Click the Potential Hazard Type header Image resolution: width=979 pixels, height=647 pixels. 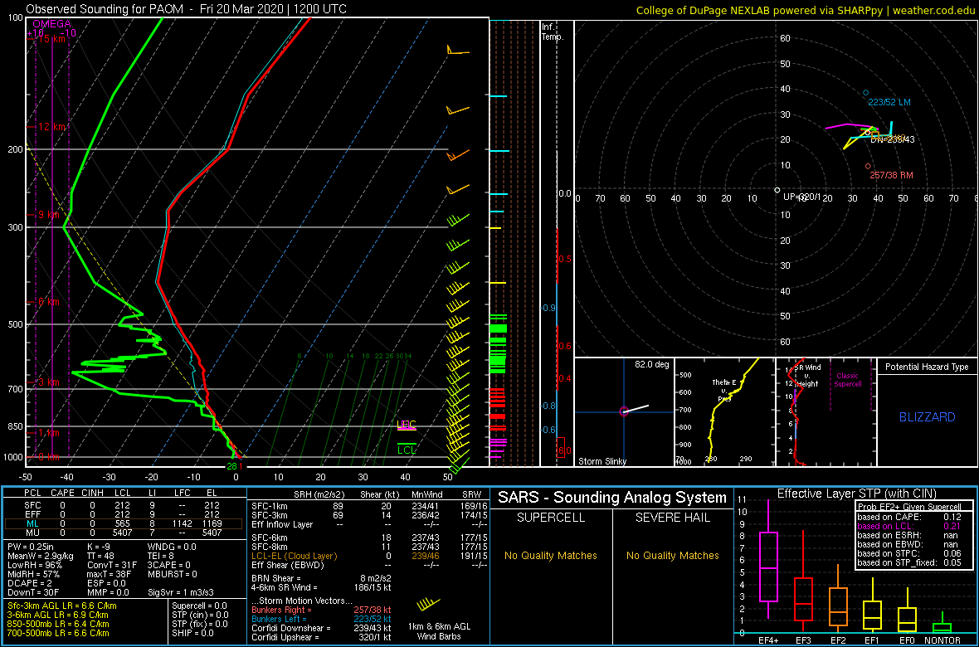[x=928, y=367]
